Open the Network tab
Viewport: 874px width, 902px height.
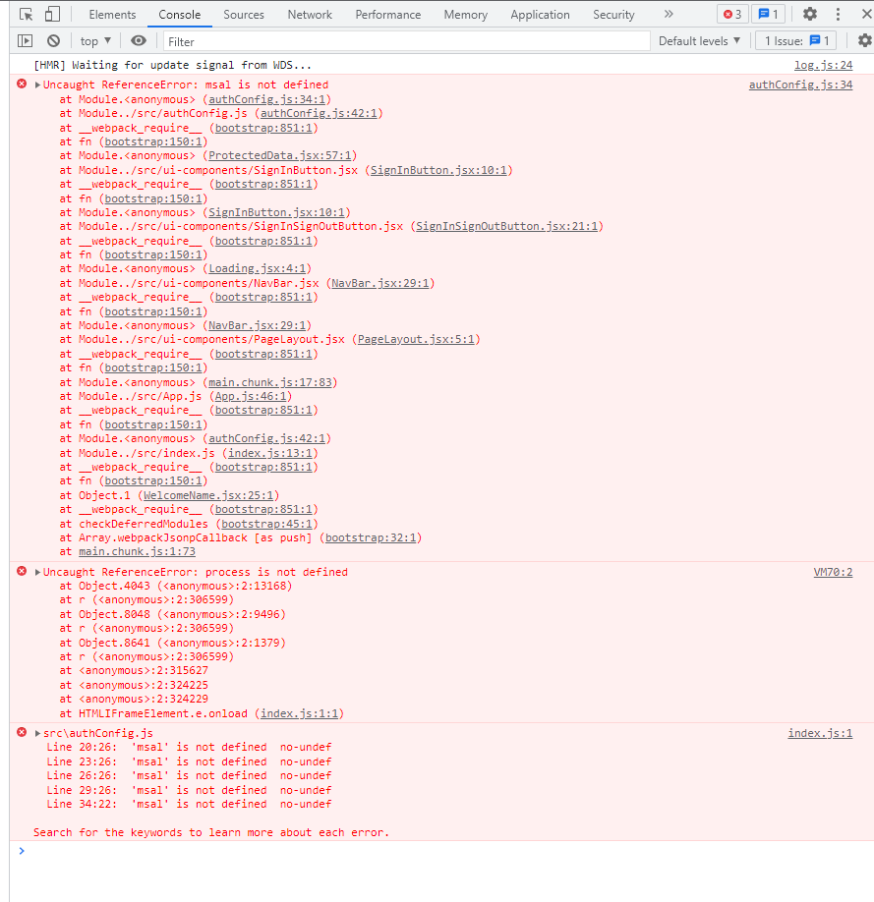point(309,14)
